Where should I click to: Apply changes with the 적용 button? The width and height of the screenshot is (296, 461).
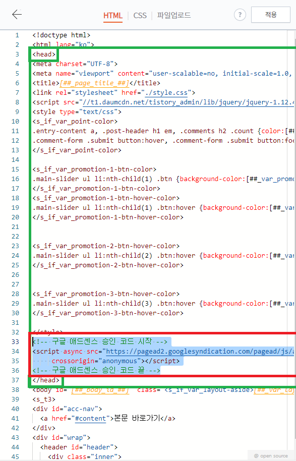pyautogui.click(x=270, y=15)
